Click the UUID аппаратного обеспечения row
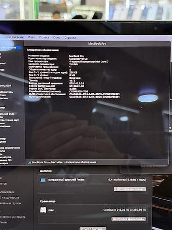 point(74,94)
